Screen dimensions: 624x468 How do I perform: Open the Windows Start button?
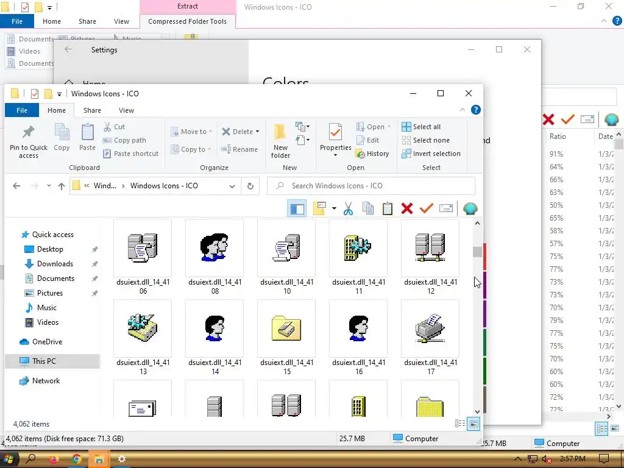pyautogui.click(x=9, y=459)
